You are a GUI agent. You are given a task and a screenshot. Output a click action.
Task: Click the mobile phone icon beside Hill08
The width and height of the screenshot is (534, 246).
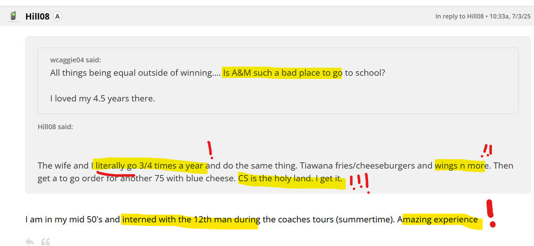pos(13,17)
